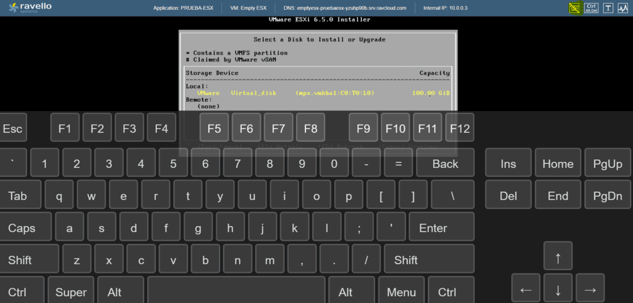Tap the minus key

[x=366, y=162]
